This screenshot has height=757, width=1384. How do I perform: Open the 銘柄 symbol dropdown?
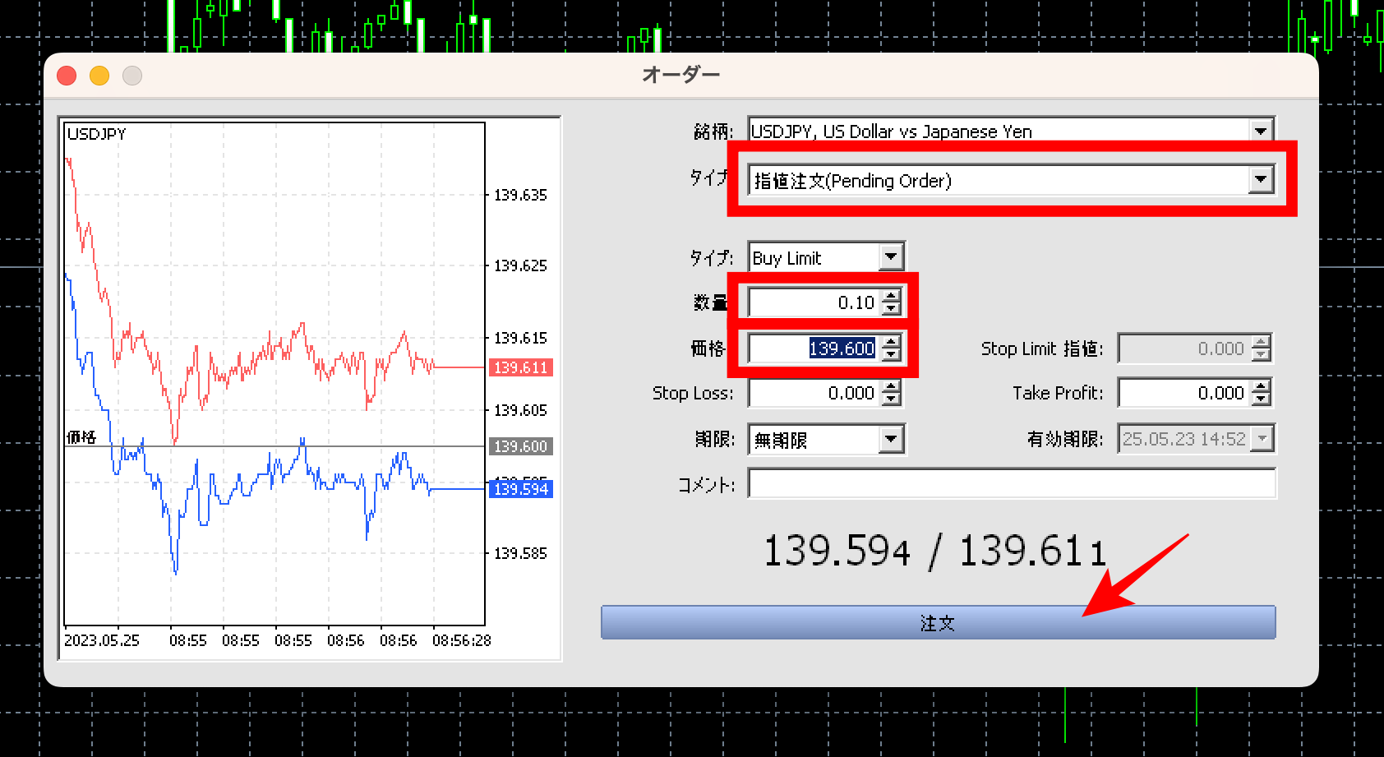(x=1260, y=131)
